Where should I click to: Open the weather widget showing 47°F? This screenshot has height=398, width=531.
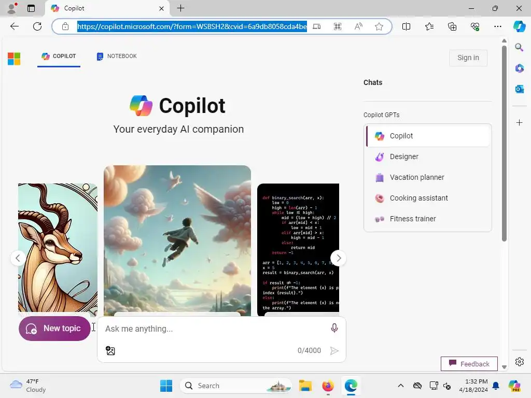click(x=28, y=386)
